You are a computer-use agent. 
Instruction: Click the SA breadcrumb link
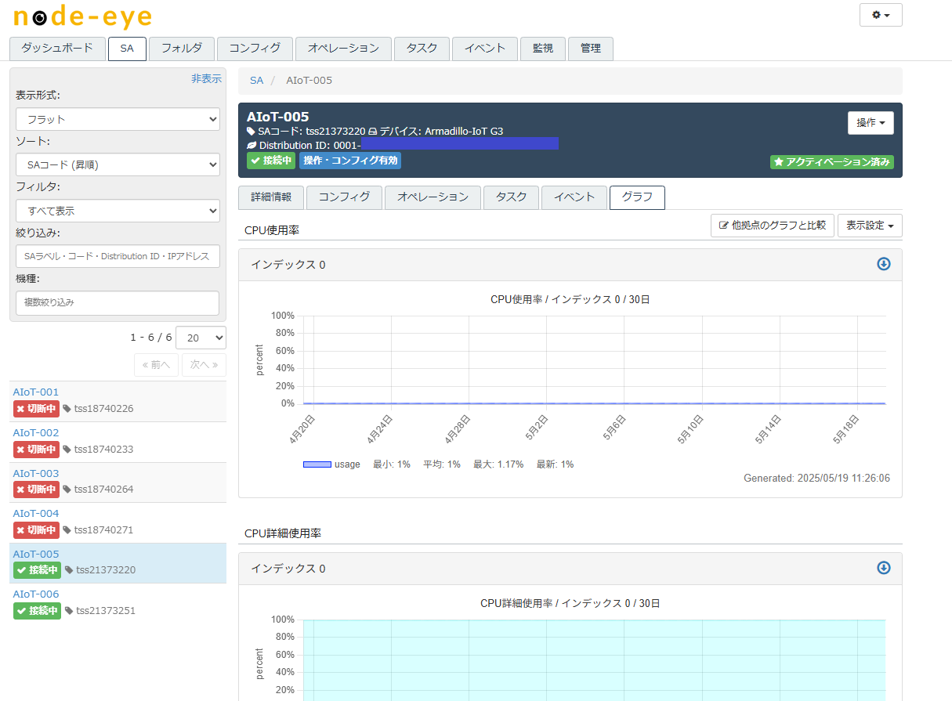tap(257, 81)
